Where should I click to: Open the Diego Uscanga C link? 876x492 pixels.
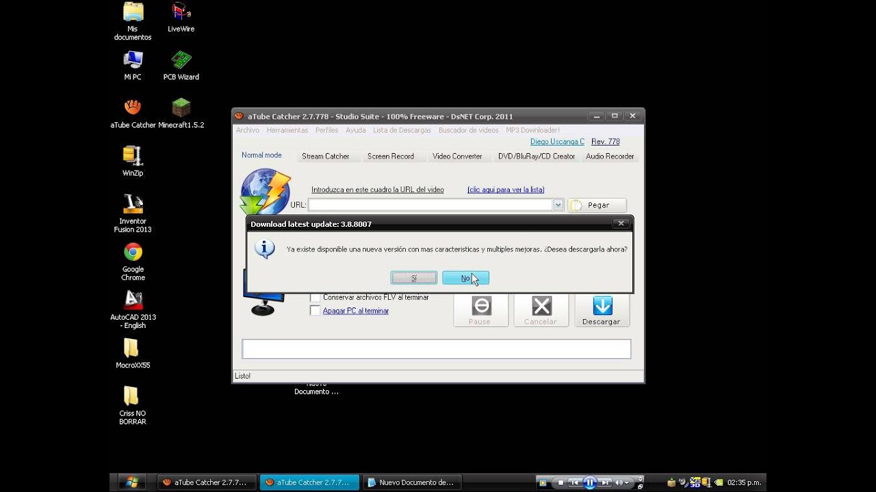[x=557, y=141]
